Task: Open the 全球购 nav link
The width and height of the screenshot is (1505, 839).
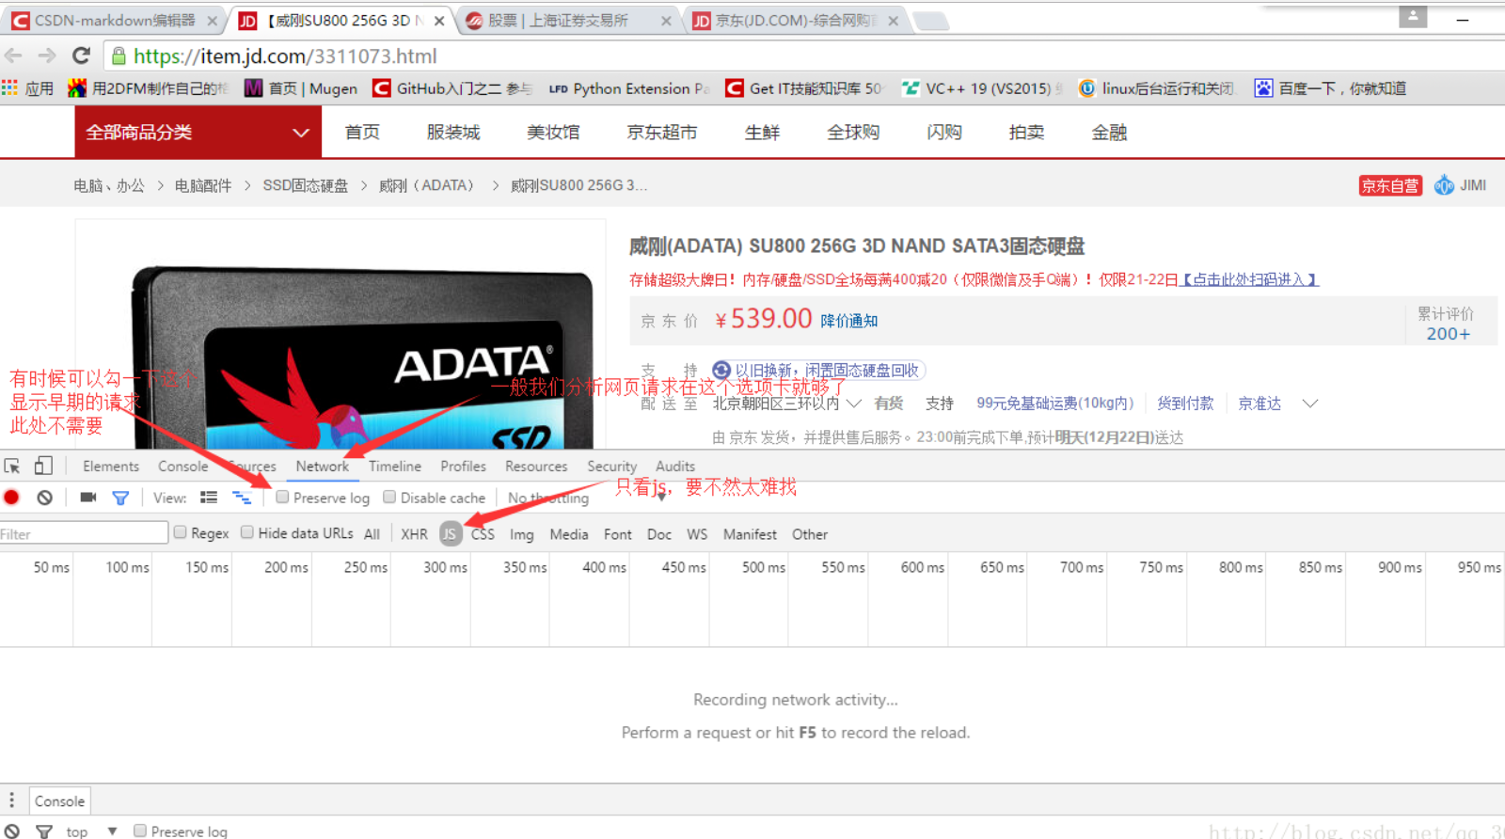Action: (x=853, y=133)
